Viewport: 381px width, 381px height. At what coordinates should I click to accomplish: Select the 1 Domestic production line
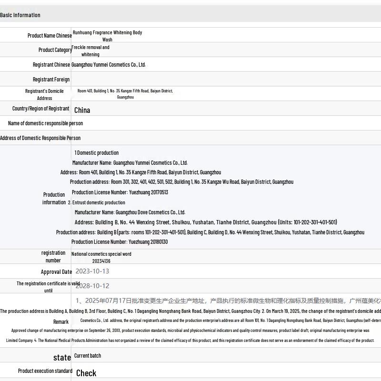click(97, 153)
